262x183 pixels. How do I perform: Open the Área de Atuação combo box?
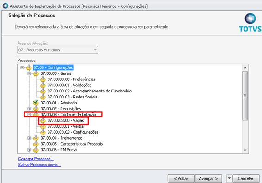[58, 50]
